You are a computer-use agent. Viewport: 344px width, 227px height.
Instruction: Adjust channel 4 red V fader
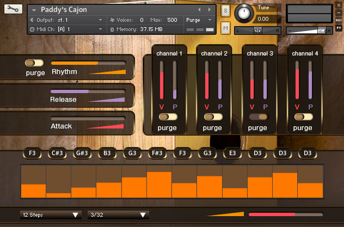(x=297, y=80)
